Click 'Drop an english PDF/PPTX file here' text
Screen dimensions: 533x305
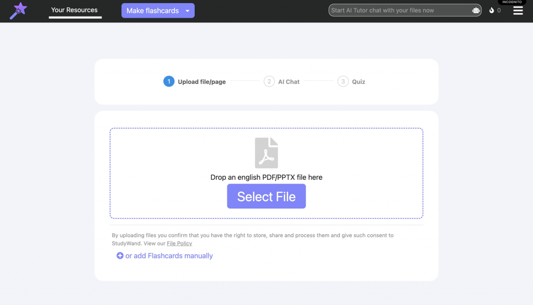point(266,177)
